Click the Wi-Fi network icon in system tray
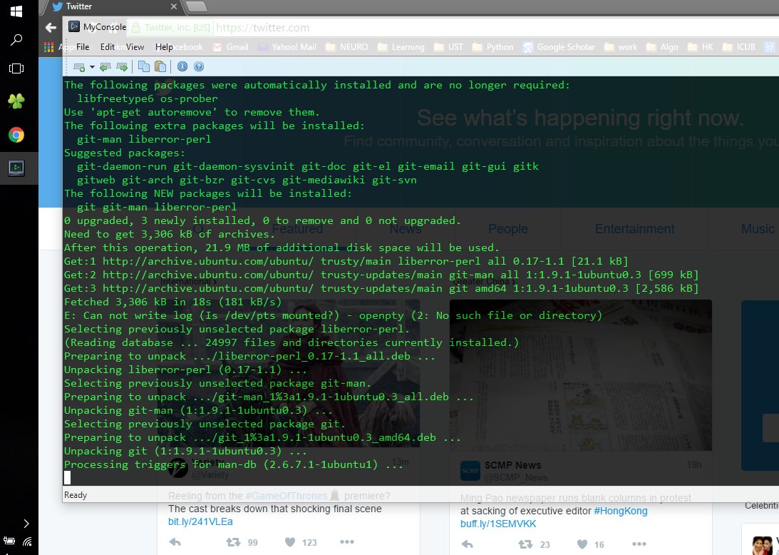The height and width of the screenshot is (555, 779). 27,541
